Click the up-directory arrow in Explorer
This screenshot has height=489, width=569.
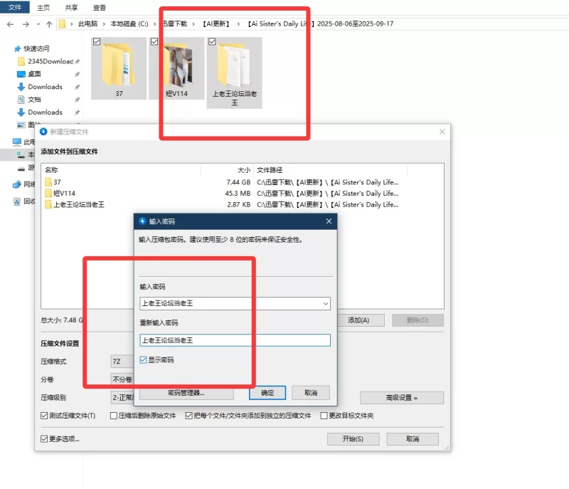(49, 23)
